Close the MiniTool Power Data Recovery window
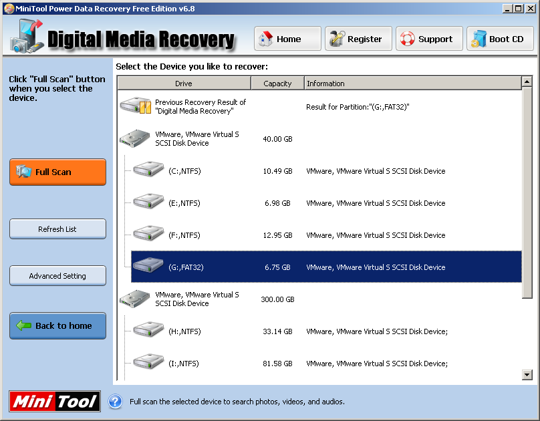The image size is (540, 421). tap(531, 8)
